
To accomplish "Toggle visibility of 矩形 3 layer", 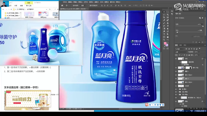I will [176, 79].
